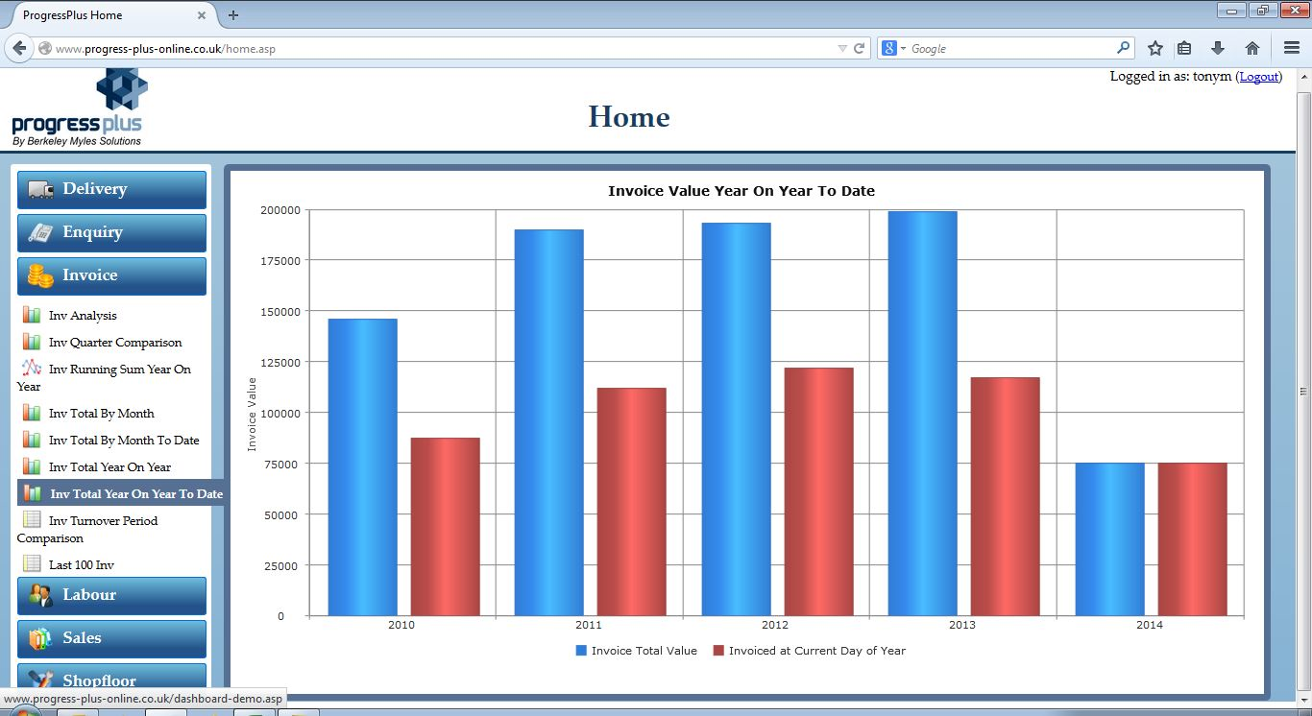
Task: Click the chart title "Invoice Value Year On Year To Date"
Action: click(x=741, y=191)
